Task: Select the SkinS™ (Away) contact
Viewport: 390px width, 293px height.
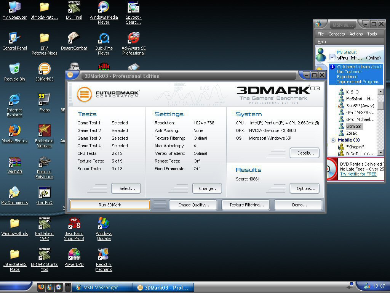Action: [356, 106]
